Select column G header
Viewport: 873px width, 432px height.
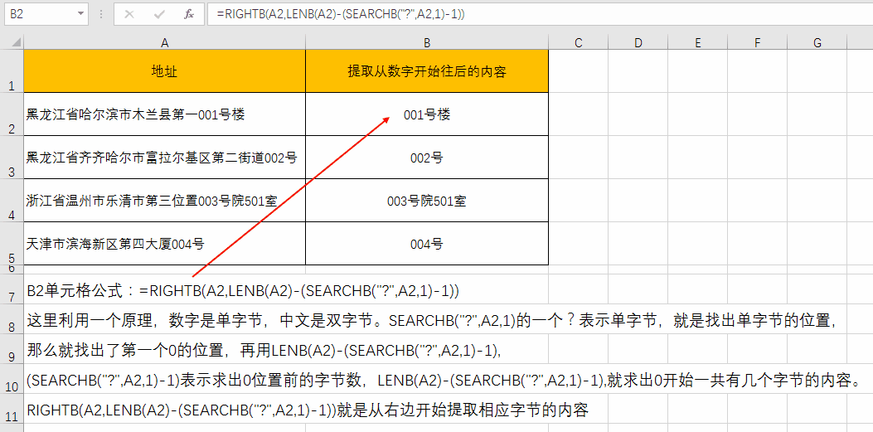817,42
